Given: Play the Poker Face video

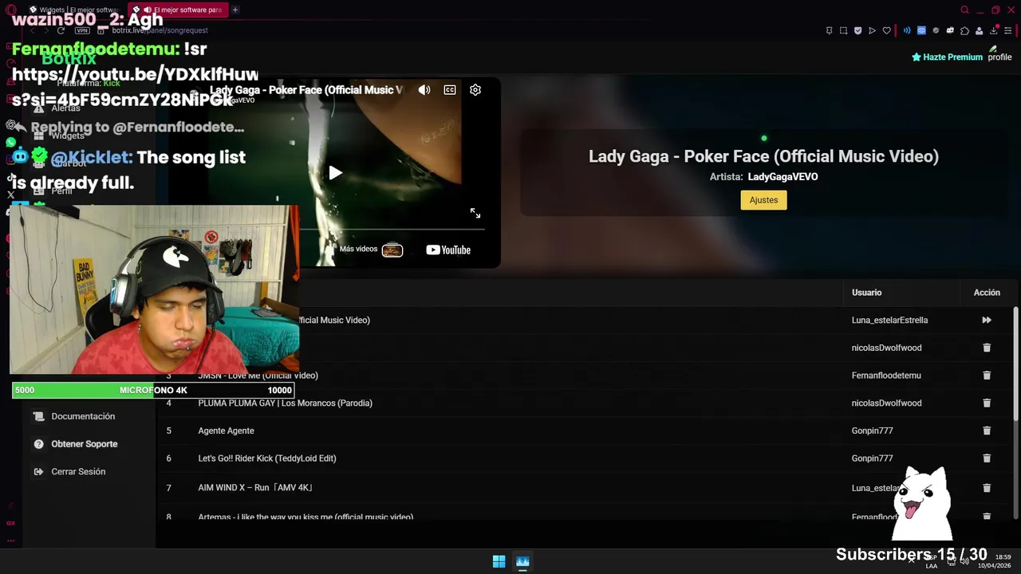Looking at the screenshot, I should tap(336, 173).
